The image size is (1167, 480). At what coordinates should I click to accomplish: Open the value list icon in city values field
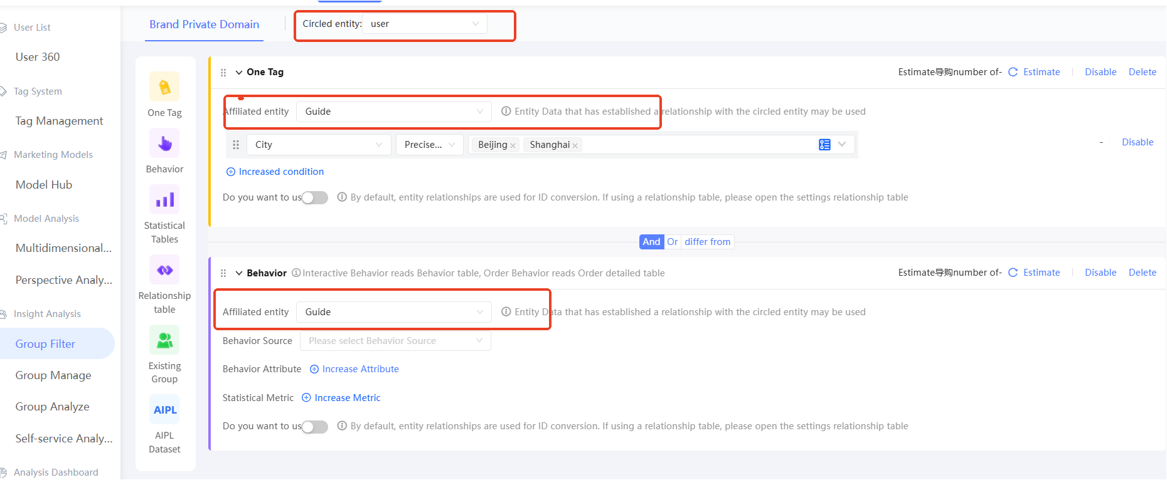coord(824,145)
